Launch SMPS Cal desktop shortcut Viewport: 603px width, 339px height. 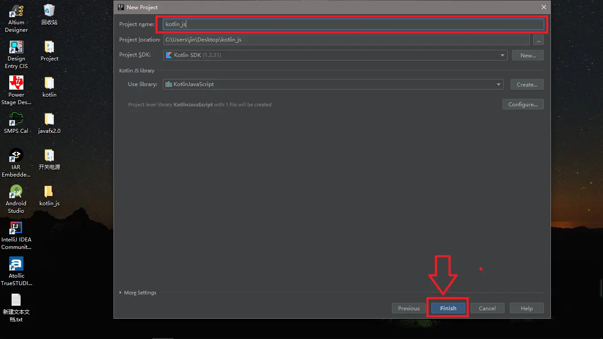[16, 123]
